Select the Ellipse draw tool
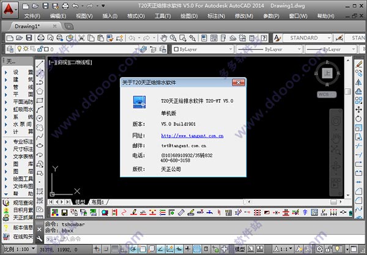The width and height of the screenshot is (367, 255). [x=40, y=146]
